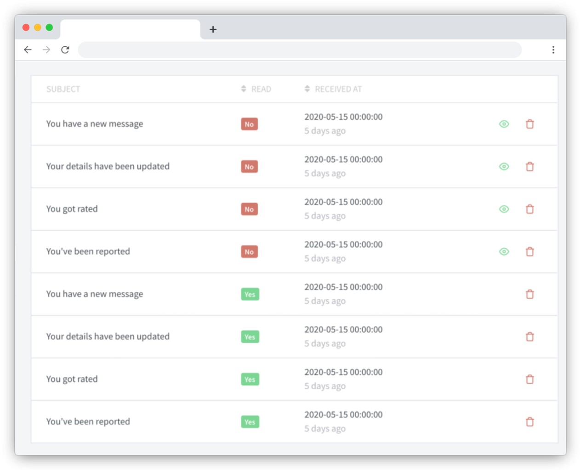This screenshot has width=581, height=470.
Task: View unread 'You've been reported' using eye icon
Action: pos(504,252)
